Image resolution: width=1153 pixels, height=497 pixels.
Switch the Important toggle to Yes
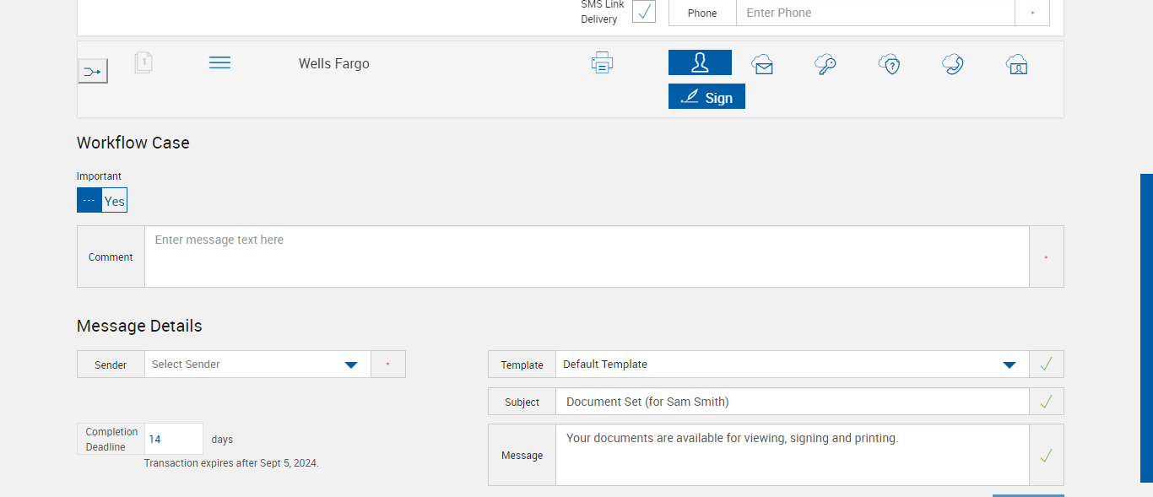click(x=114, y=201)
